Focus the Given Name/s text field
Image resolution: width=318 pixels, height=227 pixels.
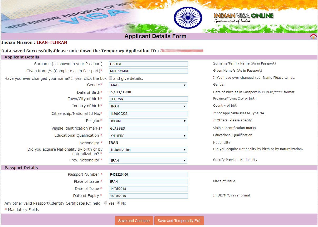[148, 71]
